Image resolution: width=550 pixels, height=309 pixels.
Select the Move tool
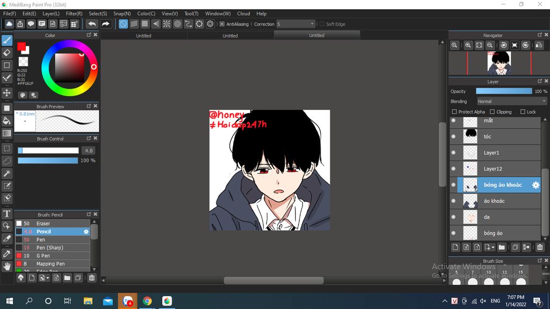[x=7, y=93]
